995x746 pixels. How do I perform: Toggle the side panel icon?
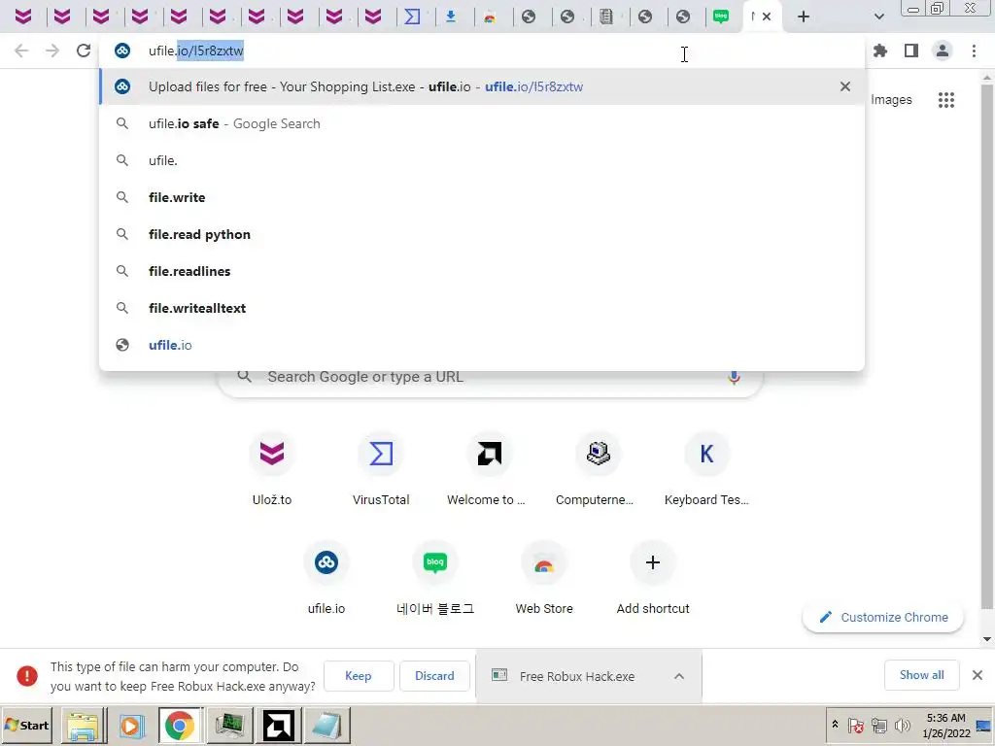tap(911, 51)
